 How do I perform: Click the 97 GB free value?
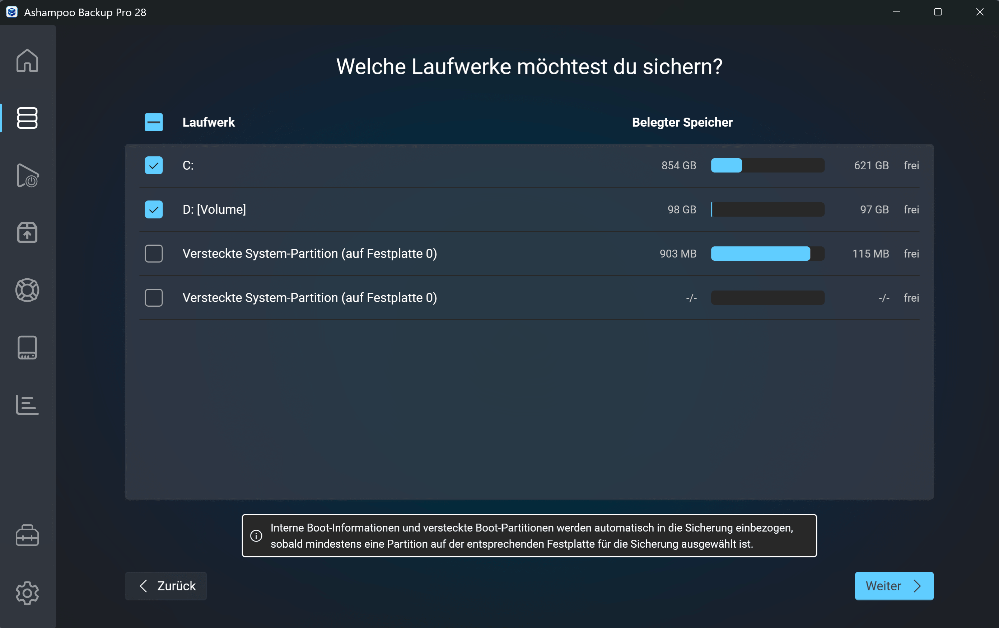[x=874, y=209]
